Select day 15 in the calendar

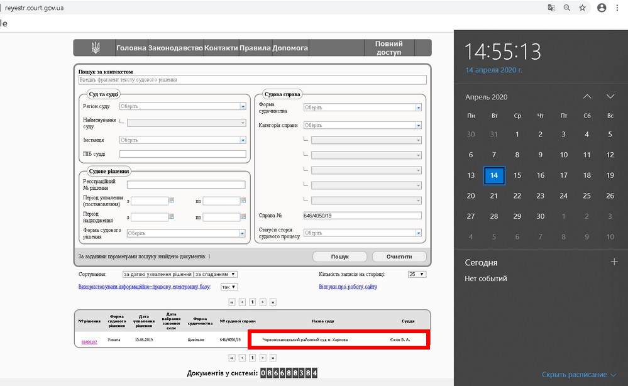[x=517, y=175]
